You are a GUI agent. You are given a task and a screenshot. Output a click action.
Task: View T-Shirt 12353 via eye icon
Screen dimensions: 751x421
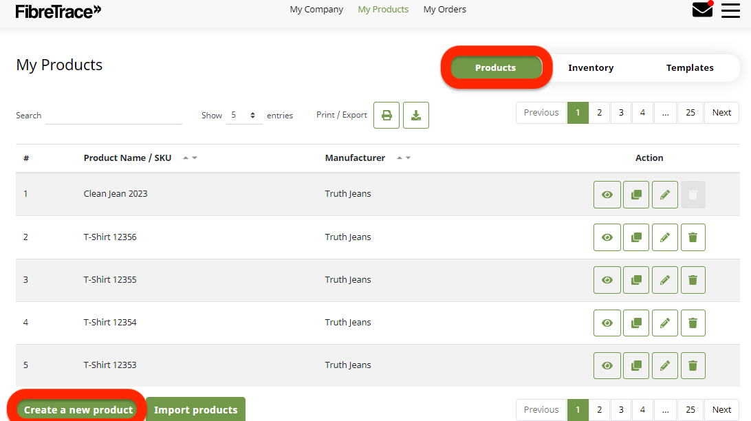point(607,365)
